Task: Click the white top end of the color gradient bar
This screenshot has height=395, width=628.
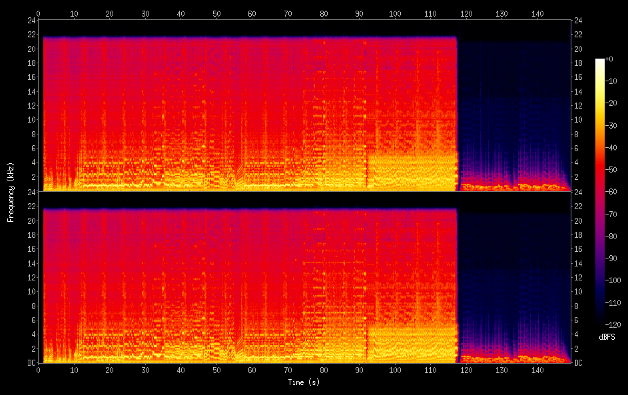Action: (600, 62)
